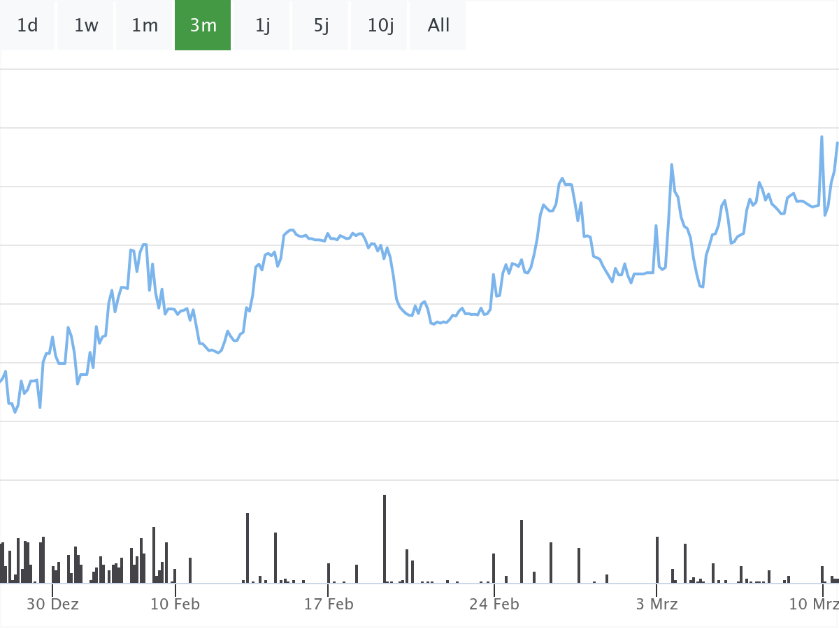Click the 30 Dez axis date label
This screenshot has width=839, height=629.
52,605
